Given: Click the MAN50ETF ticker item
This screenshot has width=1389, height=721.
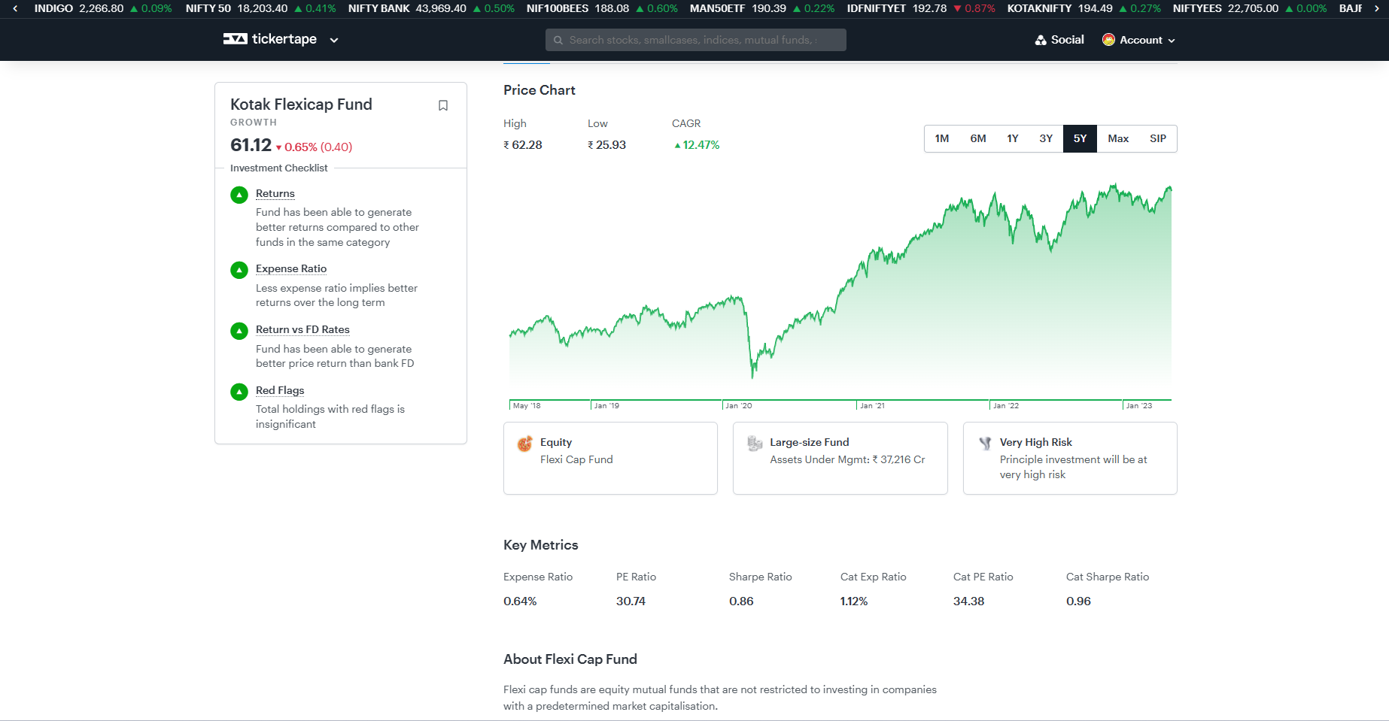Looking at the screenshot, I should tap(762, 8).
